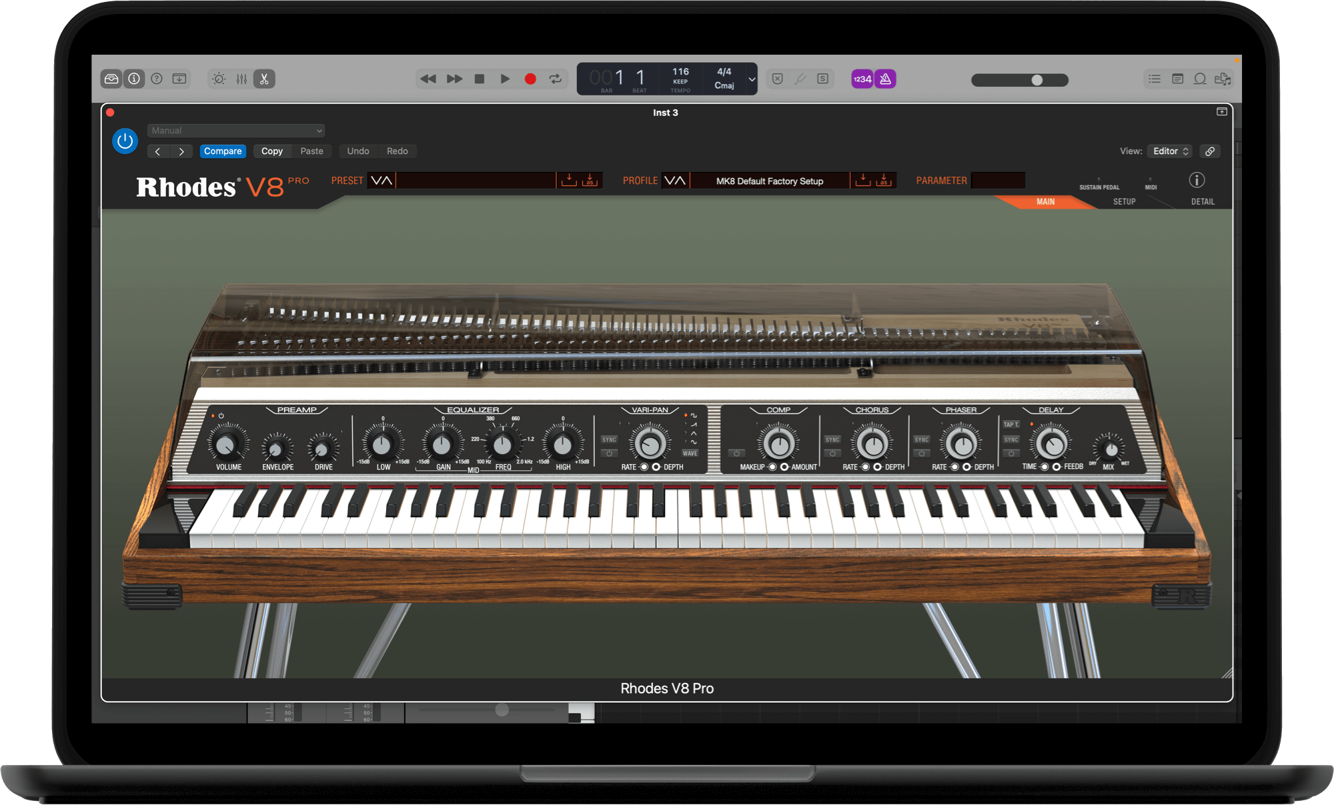
Task: Toggle the COMP power button
Action: click(736, 454)
